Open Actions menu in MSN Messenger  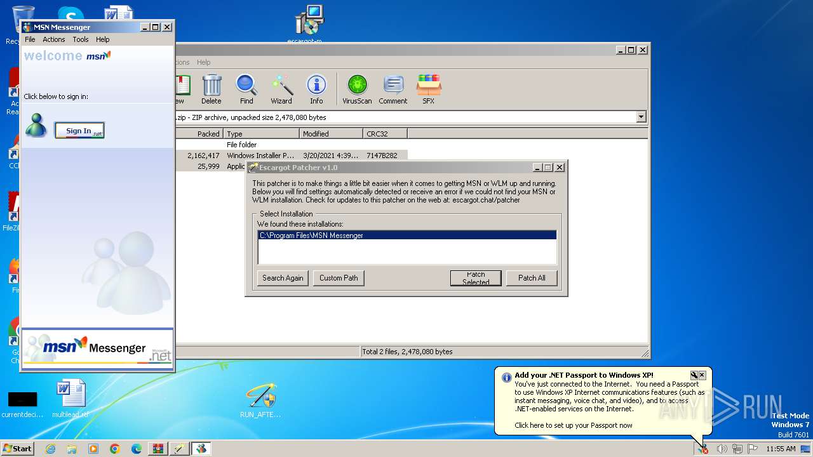(x=54, y=39)
